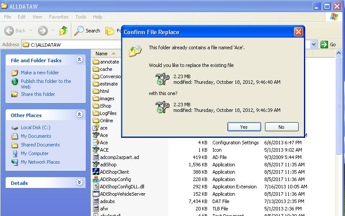
Task: Click the Configuration Settings type cell
Action: point(236,143)
